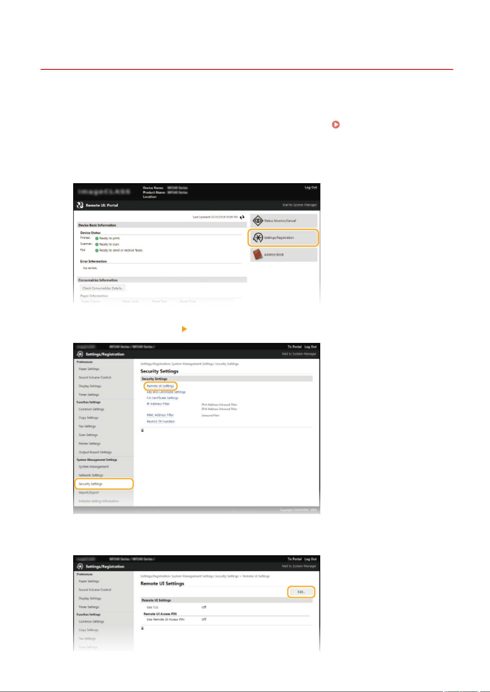Select Common Settings in Remote UI Settings page sidebar
The height and width of the screenshot is (692, 490).
pyautogui.click(x=91, y=621)
